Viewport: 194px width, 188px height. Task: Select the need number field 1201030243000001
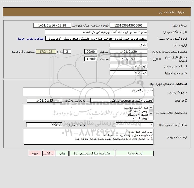(x=128, y=25)
